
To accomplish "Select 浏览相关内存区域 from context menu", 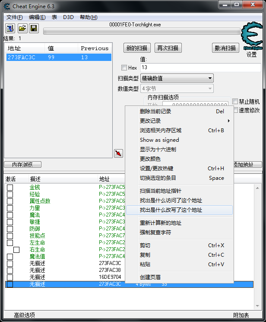I will [x=179, y=131].
